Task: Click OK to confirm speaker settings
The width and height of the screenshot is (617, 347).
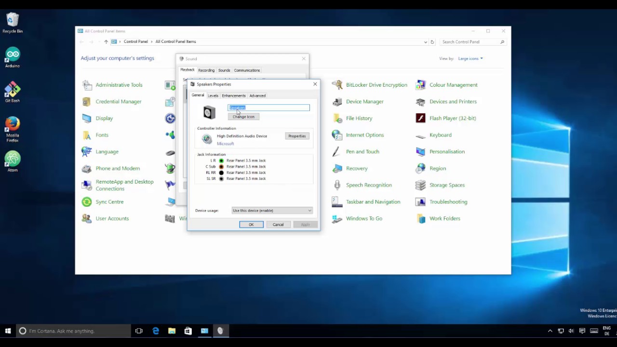Action: click(251, 224)
